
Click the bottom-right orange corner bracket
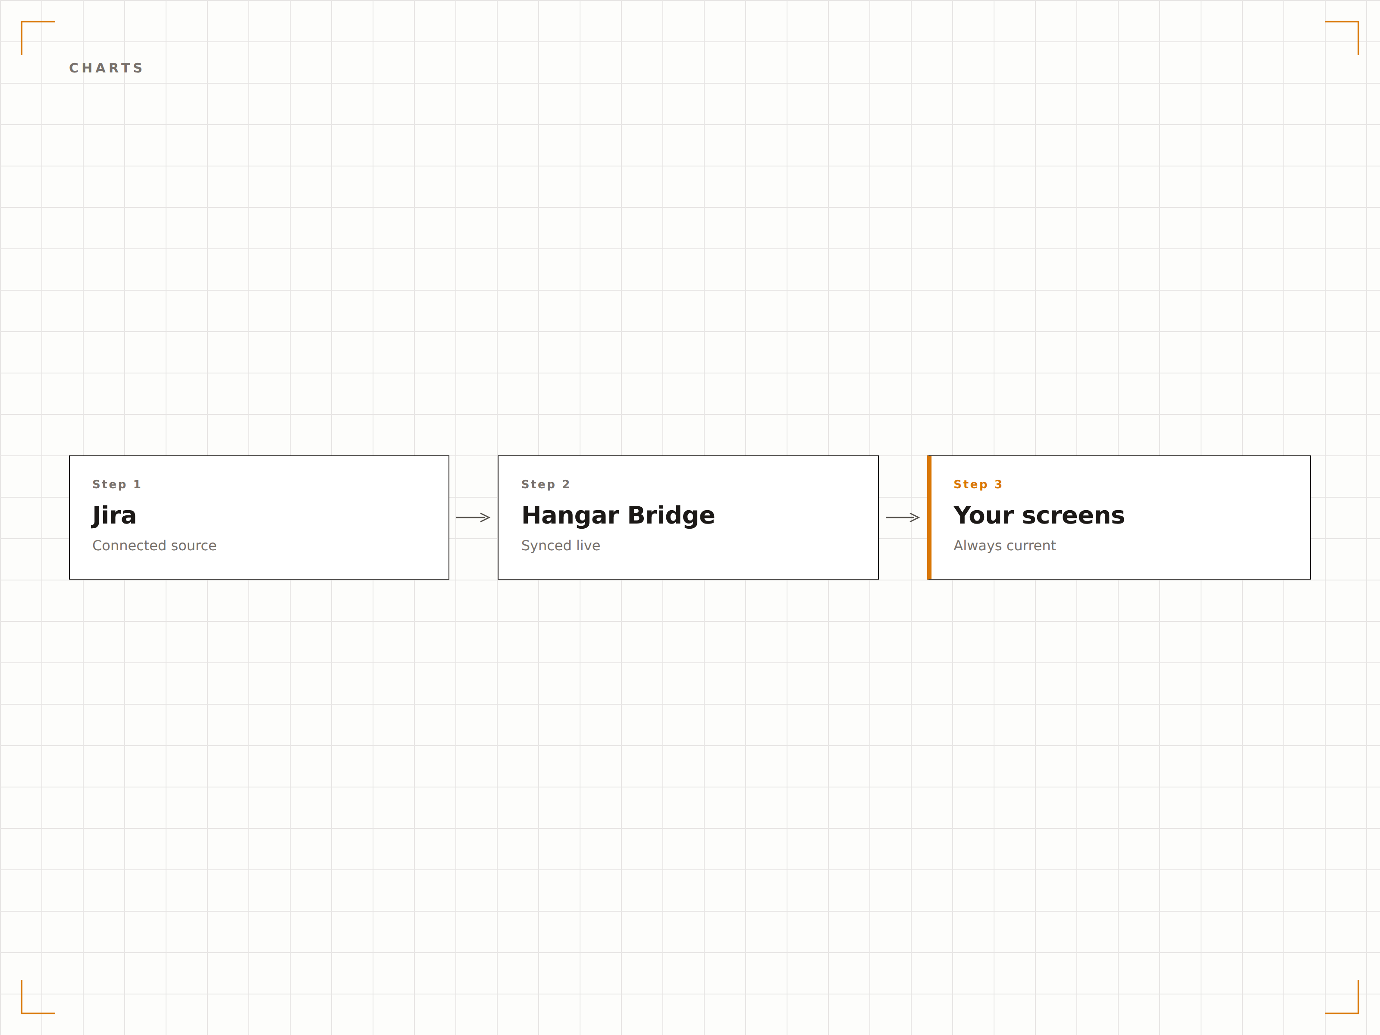[x=1341, y=996]
